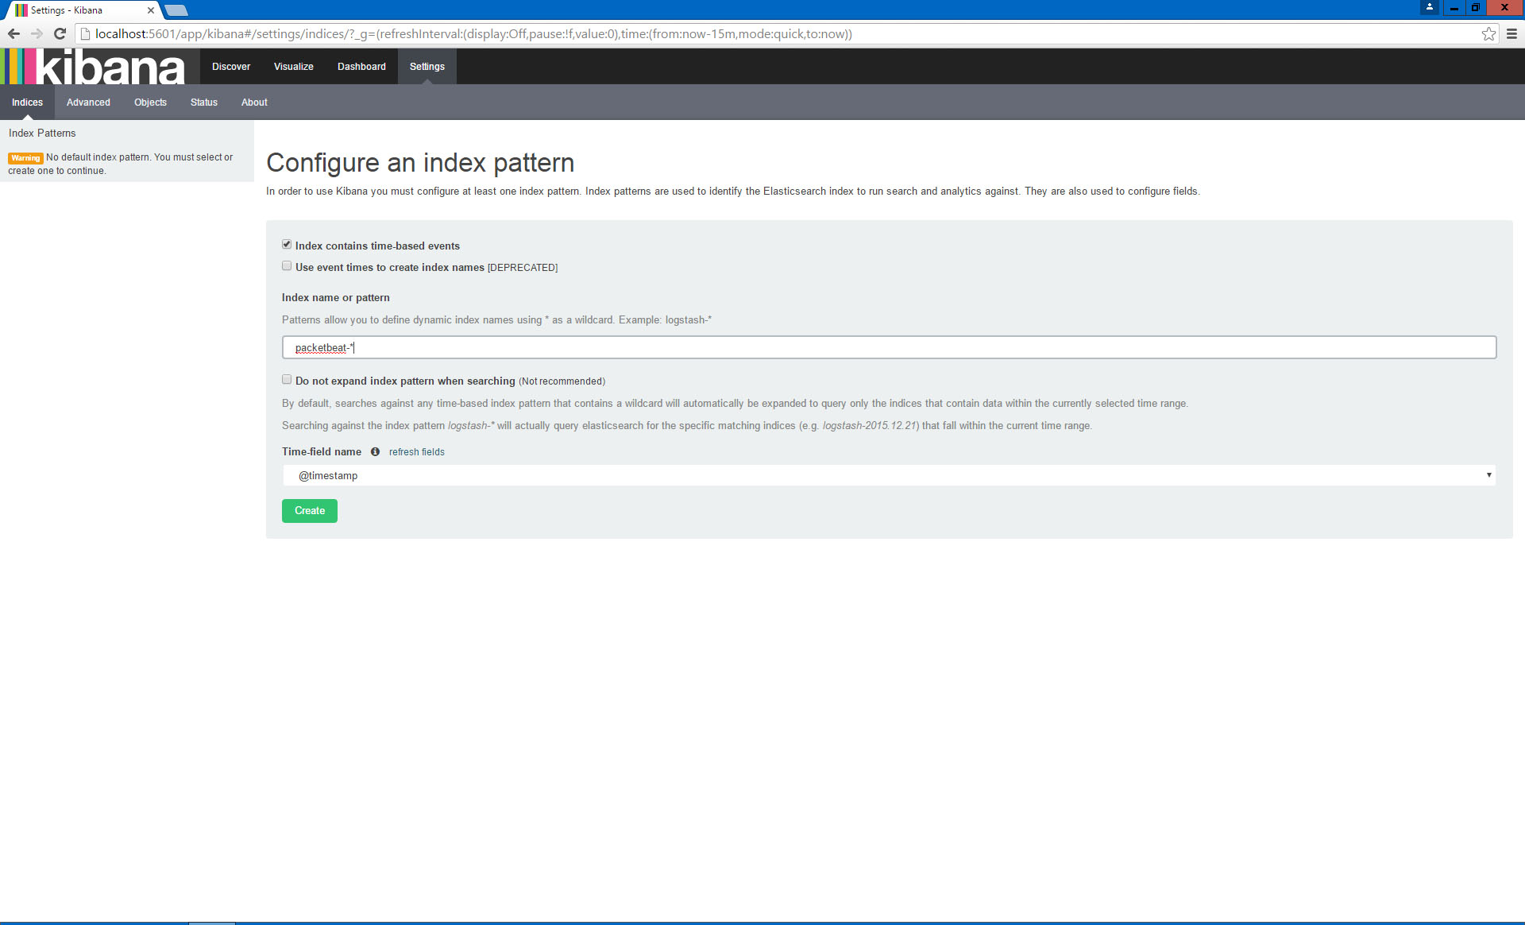Click the Chrome user profile icon
Screen dimensions: 1525x925
tap(1429, 7)
